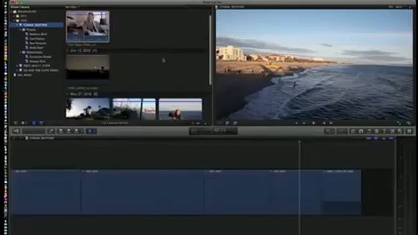Show the Generators browser
The width and height of the screenshot is (418, 235).
(392, 131)
